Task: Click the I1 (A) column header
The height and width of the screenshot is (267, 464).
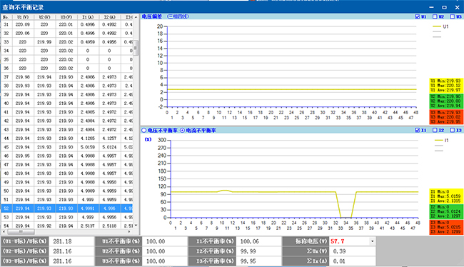Action: [88, 17]
